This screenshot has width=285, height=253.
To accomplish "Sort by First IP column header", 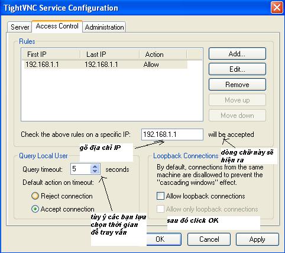I will coord(51,55).
